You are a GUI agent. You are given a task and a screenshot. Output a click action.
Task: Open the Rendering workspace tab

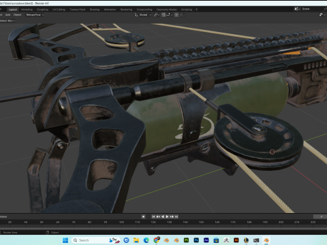(x=126, y=10)
